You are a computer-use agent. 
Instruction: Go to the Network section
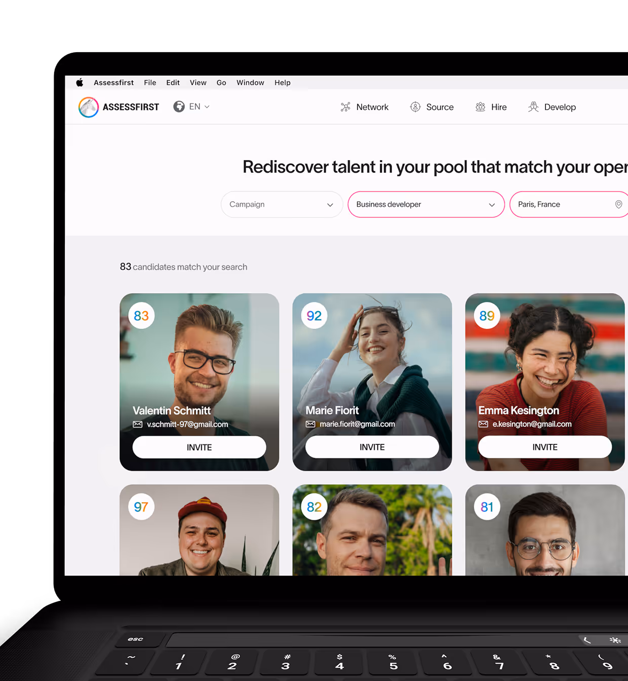pyautogui.click(x=372, y=107)
